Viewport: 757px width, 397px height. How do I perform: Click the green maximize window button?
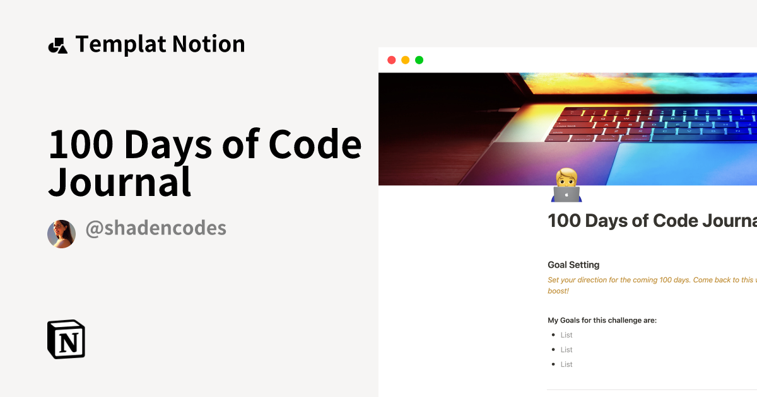(x=419, y=60)
